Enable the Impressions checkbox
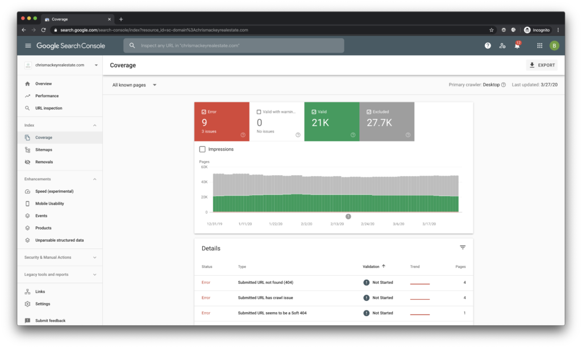582x348 pixels. coord(202,150)
